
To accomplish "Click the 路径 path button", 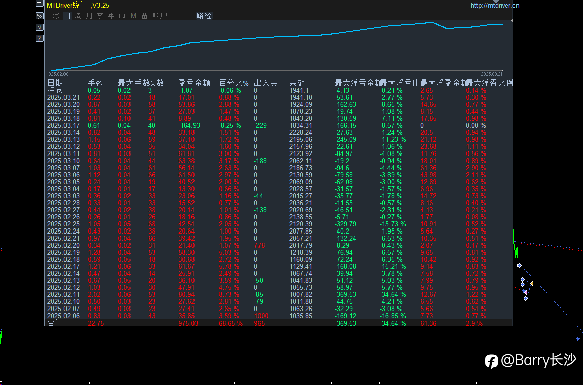I will pyautogui.click(x=204, y=16).
